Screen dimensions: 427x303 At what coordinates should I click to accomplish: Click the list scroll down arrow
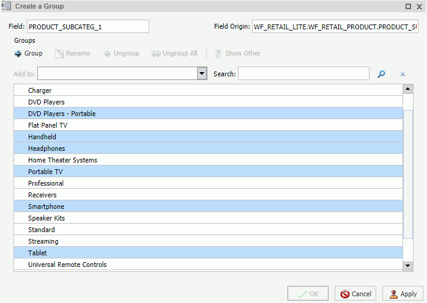pos(407,266)
